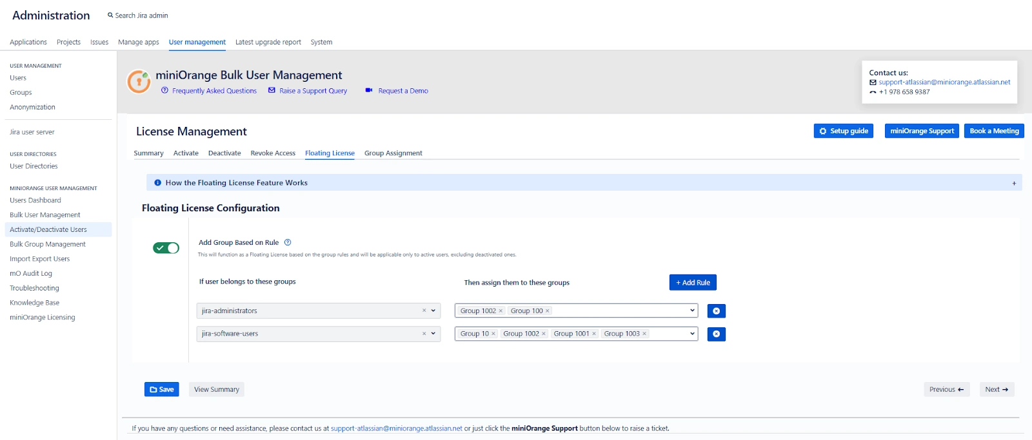Go to the Previous step
1032x440 pixels.
tap(947, 389)
